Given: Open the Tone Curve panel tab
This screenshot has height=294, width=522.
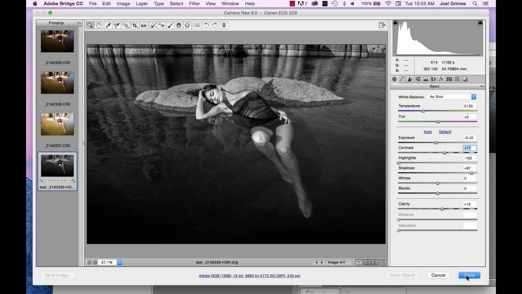Looking at the screenshot, I should pyautogui.click(x=402, y=79).
